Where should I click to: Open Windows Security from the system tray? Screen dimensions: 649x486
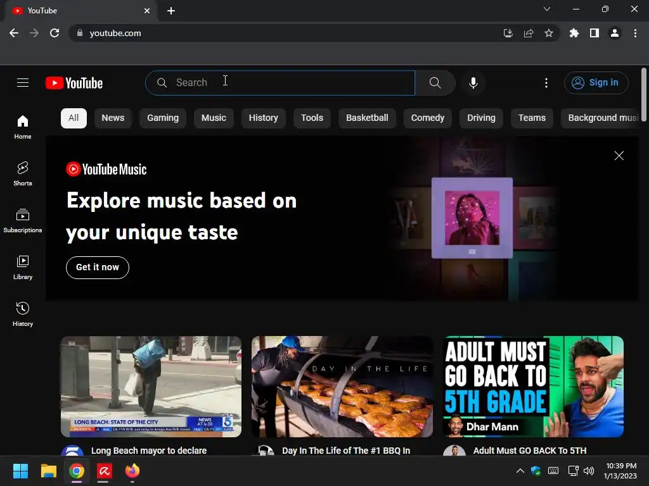536,471
